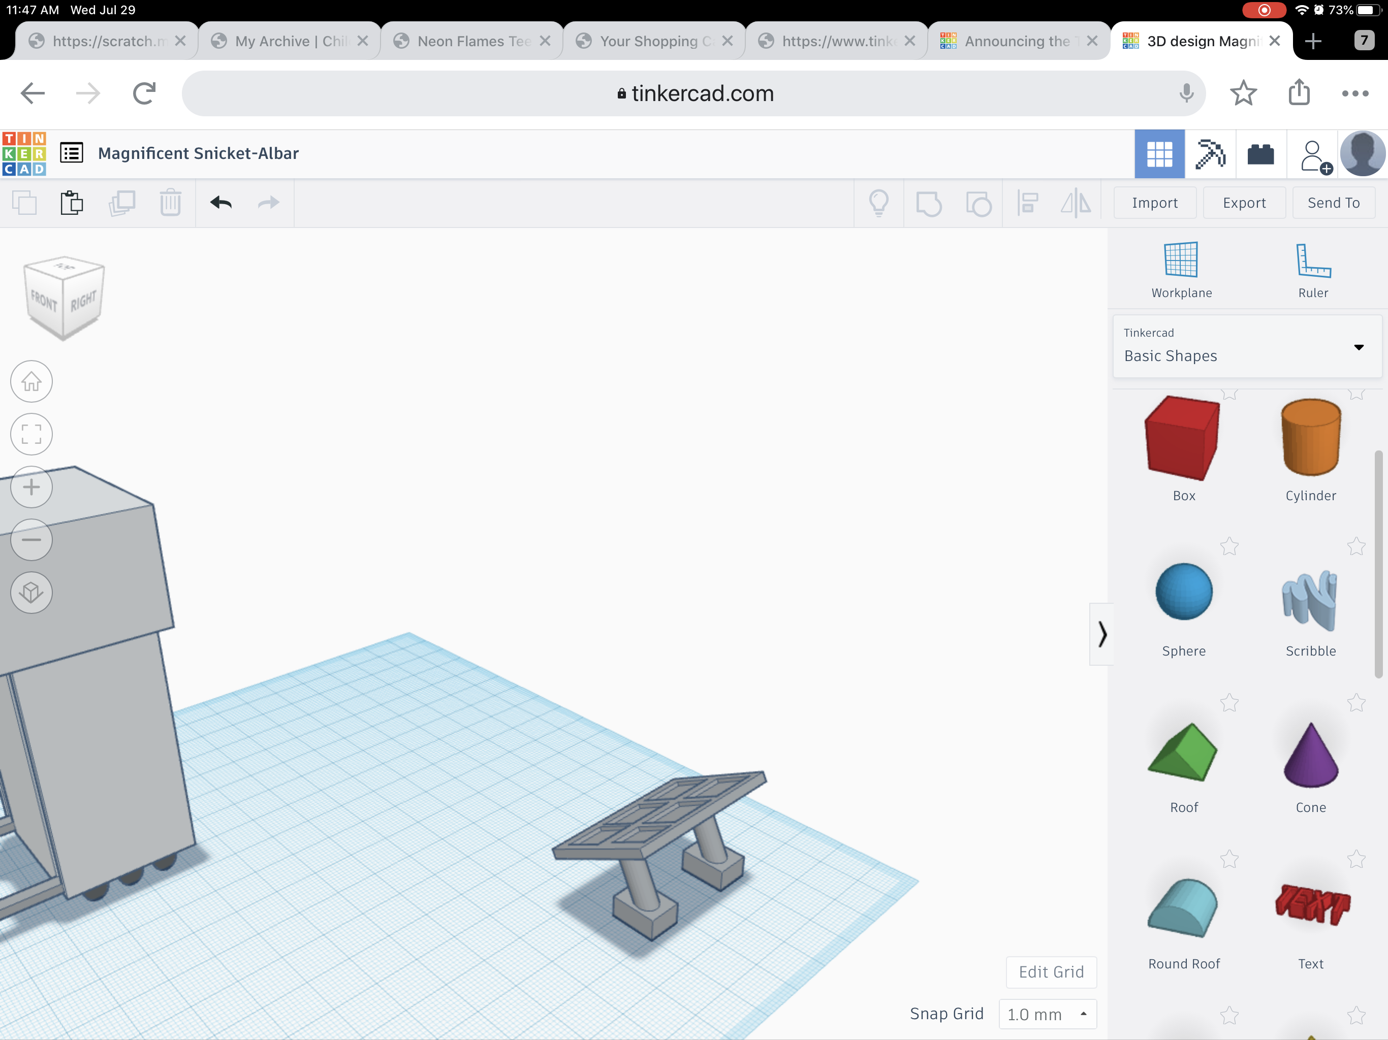
Task: Open the Basic Shapes category dropdown
Action: (x=1247, y=346)
